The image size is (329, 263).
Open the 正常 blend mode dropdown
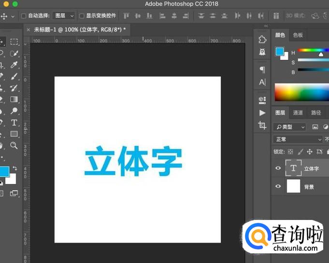(298, 139)
